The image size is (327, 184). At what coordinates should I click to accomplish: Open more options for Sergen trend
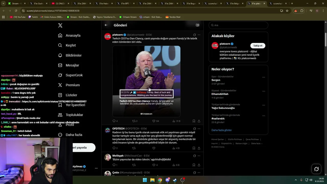[264, 77]
